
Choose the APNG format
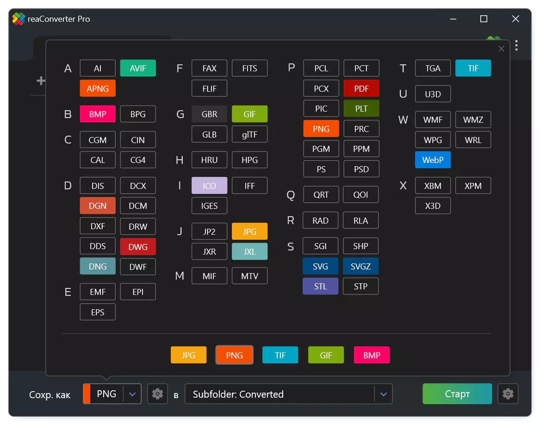pyautogui.click(x=98, y=88)
